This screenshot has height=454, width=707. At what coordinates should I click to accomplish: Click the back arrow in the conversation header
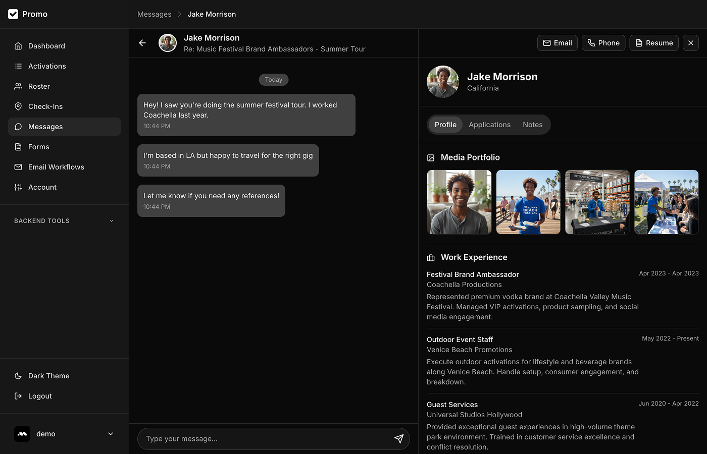[142, 43]
